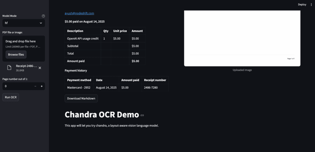This screenshot has height=152, width=315.
Task: Click the Download Markdown button
Action: [x=81, y=98]
